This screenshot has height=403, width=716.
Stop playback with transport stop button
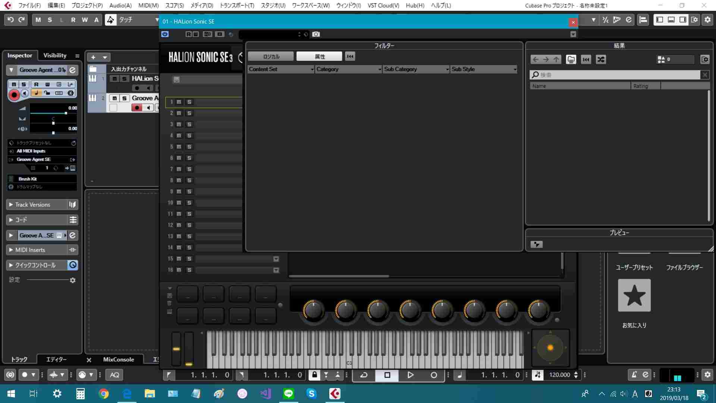point(387,375)
